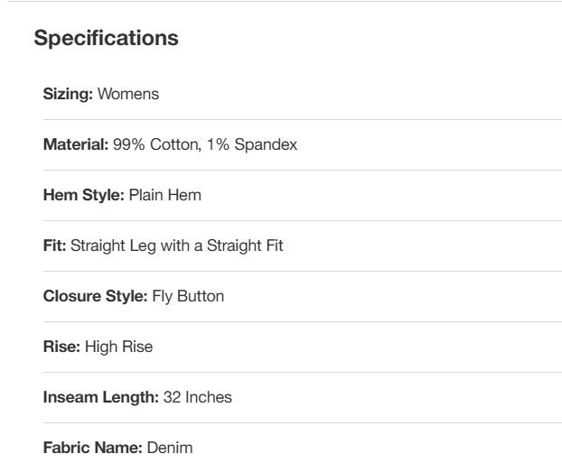Viewport: 562px width, 463px height.
Task: Select the Fabric Name label
Action: 93,448
